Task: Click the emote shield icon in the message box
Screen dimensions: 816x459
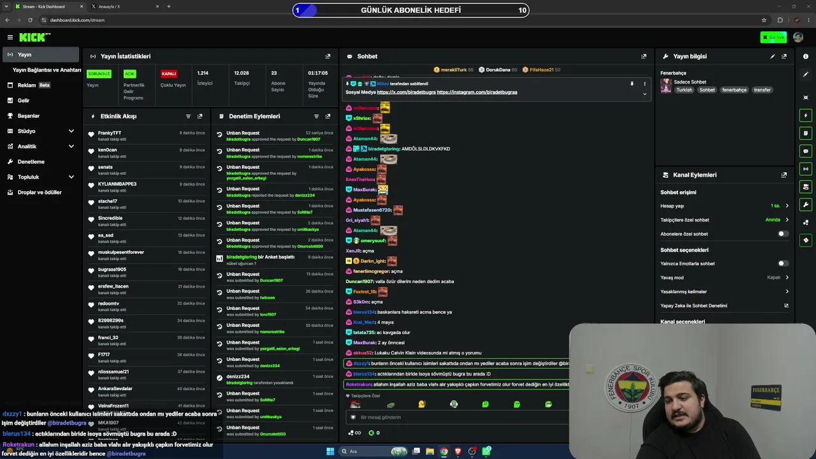Action: [x=353, y=417]
